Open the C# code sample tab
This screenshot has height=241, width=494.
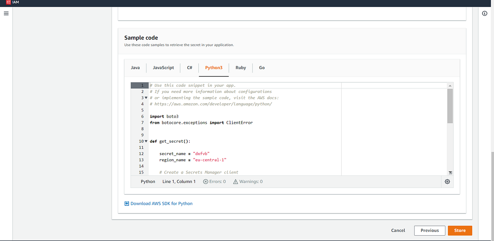(x=189, y=67)
